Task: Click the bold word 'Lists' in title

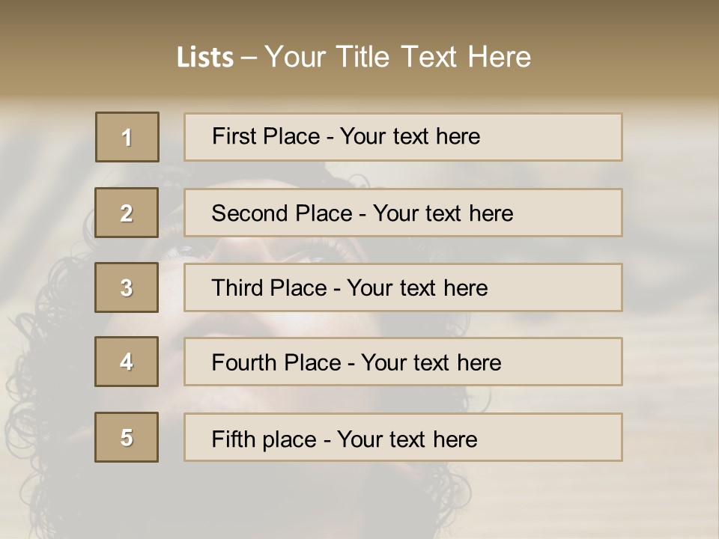Action: pos(205,58)
